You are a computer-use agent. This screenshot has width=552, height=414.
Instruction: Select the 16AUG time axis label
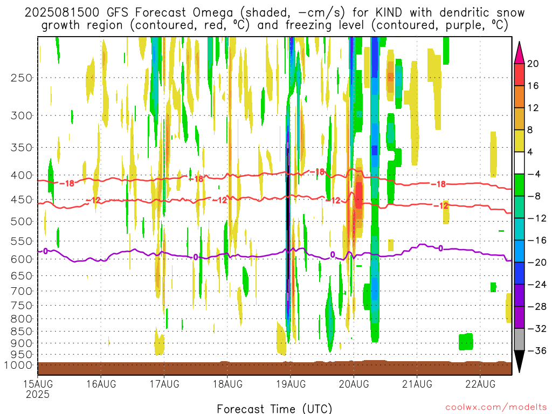(x=101, y=384)
